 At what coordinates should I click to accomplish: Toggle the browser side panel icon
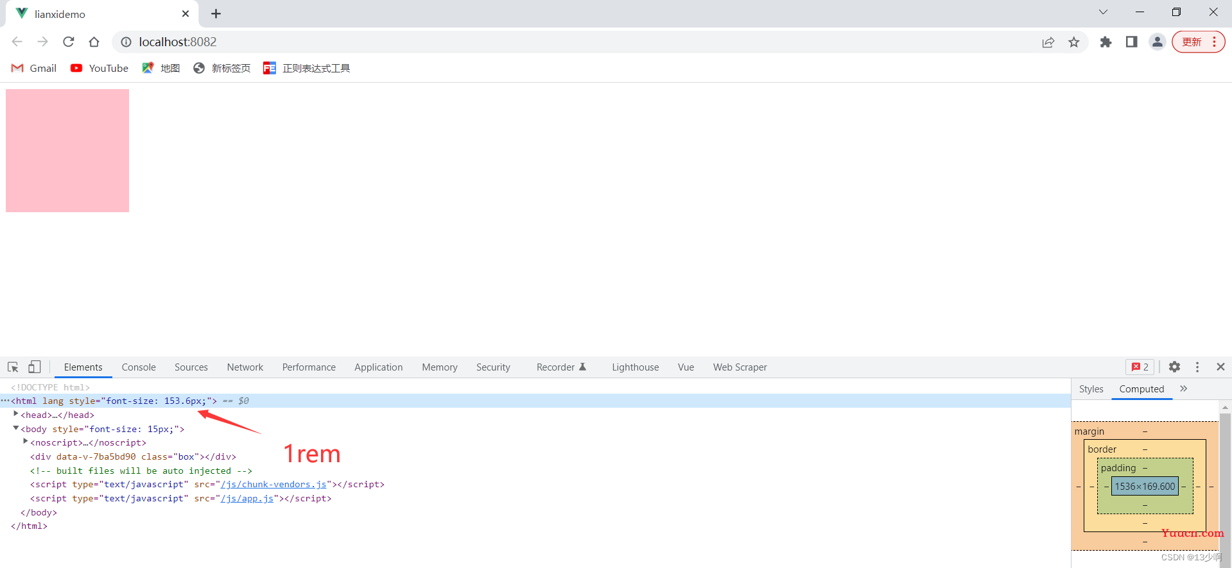[x=1131, y=42]
